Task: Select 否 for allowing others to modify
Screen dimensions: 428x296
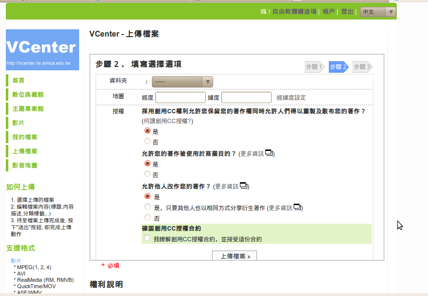Action: pos(148,218)
